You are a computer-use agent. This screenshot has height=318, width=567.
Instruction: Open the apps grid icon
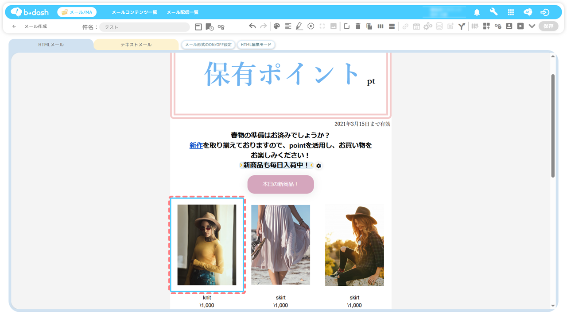pos(511,12)
